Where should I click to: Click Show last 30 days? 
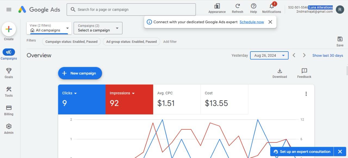pyautogui.click(x=328, y=55)
